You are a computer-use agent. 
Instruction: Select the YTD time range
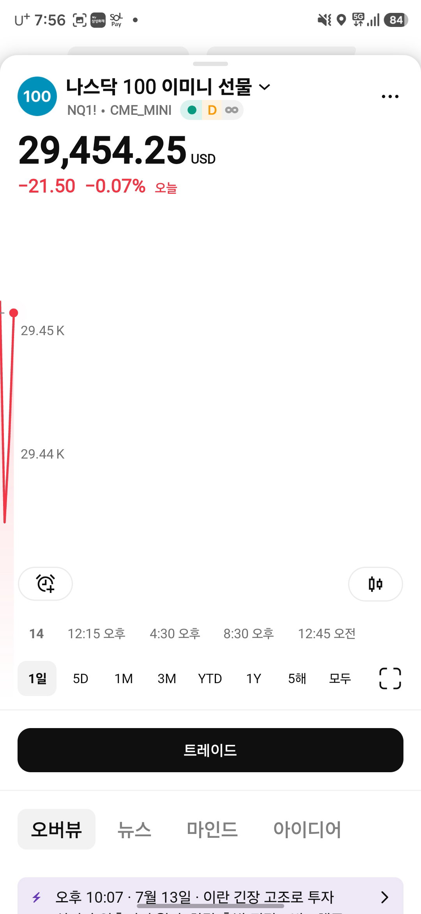click(x=210, y=678)
